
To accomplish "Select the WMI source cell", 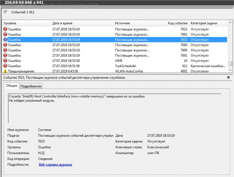I will (118, 60).
